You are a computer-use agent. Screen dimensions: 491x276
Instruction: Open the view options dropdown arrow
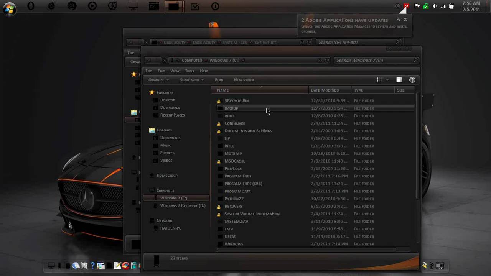coord(387,80)
